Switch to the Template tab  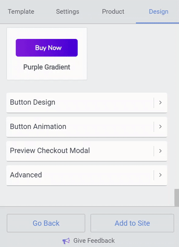tap(21, 11)
